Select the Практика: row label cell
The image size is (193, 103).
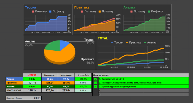pyautogui.click(x=14, y=83)
